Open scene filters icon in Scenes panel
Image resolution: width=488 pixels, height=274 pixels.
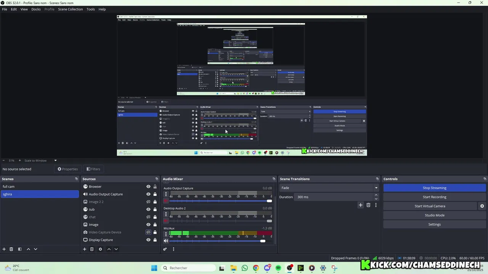[x=20, y=249]
